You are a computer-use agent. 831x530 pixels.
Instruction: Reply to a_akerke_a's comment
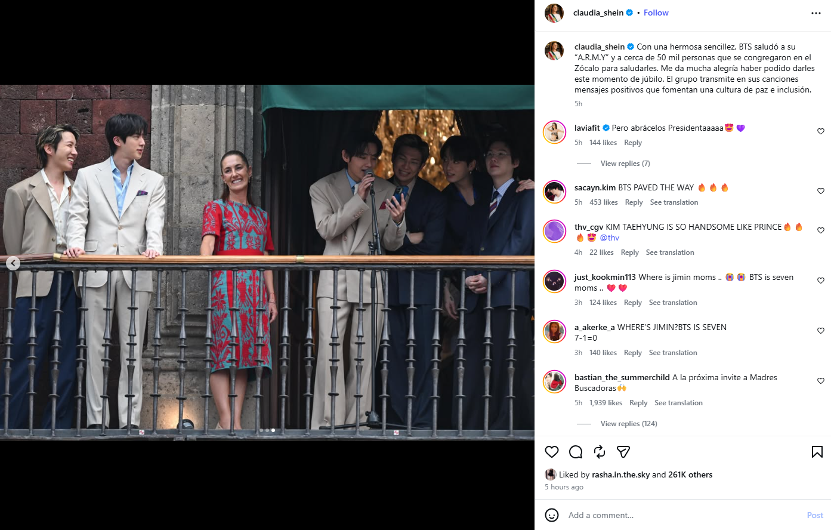(633, 353)
